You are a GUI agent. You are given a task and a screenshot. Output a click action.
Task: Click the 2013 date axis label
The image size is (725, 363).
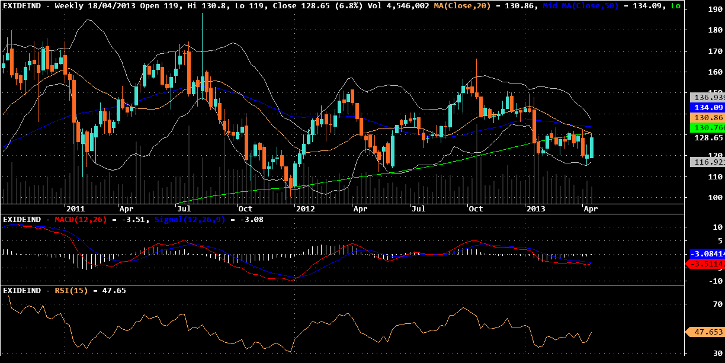coord(536,209)
